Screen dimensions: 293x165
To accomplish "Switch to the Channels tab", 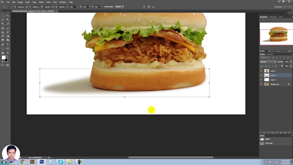I will (x=270, y=54).
